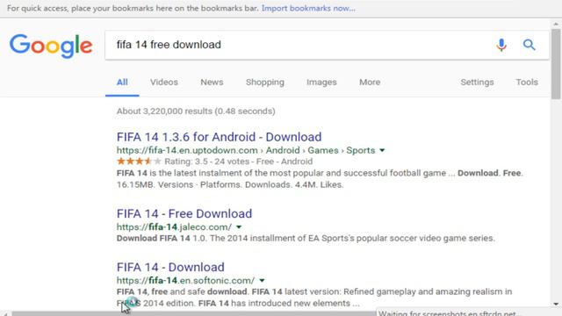This screenshot has height=316, width=562.
Task: Switch to the News tab
Action: (212, 82)
